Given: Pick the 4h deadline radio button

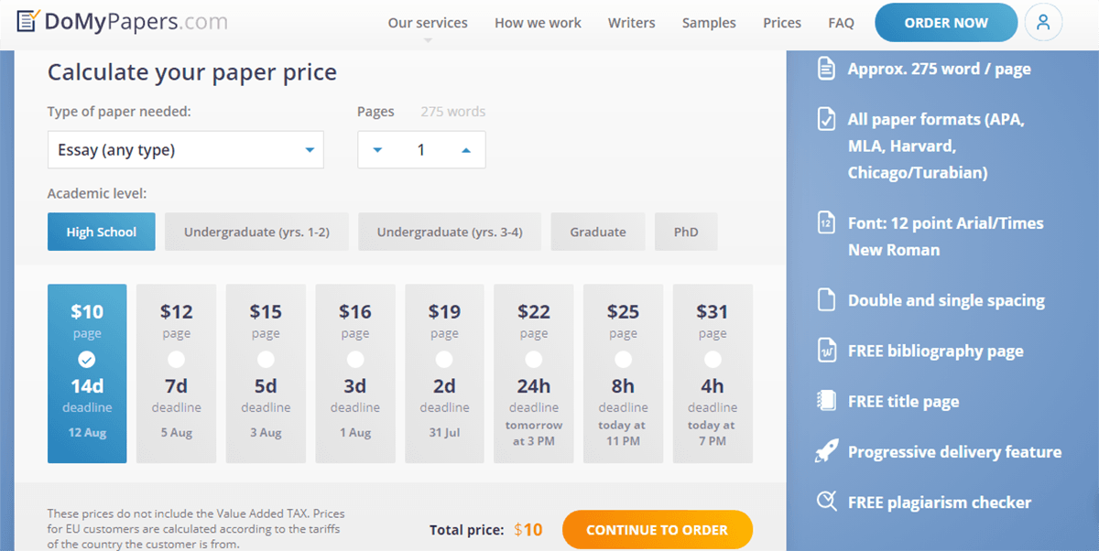Looking at the screenshot, I should coord(713,359).
